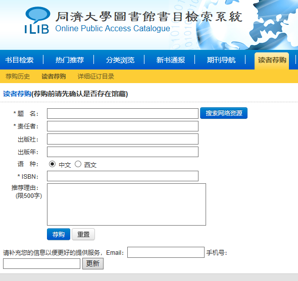The width and height of the screenshot is (298, 281).
Task: Select the 读者荐购 main tab
Action: click(x=272, y=60)
